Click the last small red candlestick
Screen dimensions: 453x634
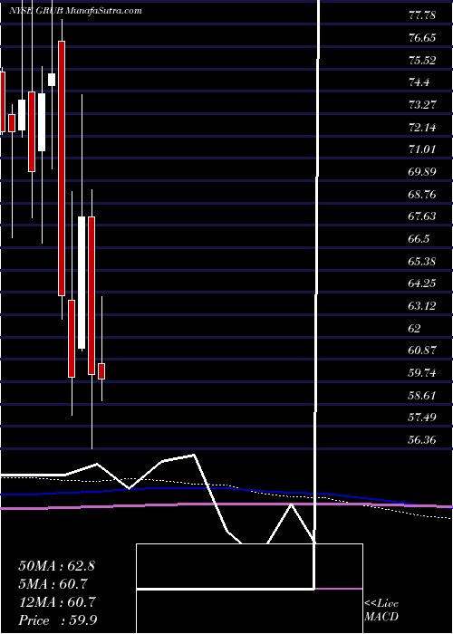[x=101, y=371]
